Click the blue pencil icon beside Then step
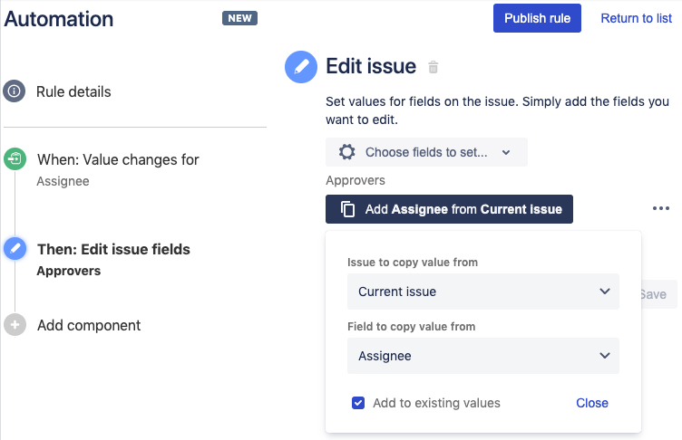The image size is (682, 440). pyautogui.click(x=15, y=248)
